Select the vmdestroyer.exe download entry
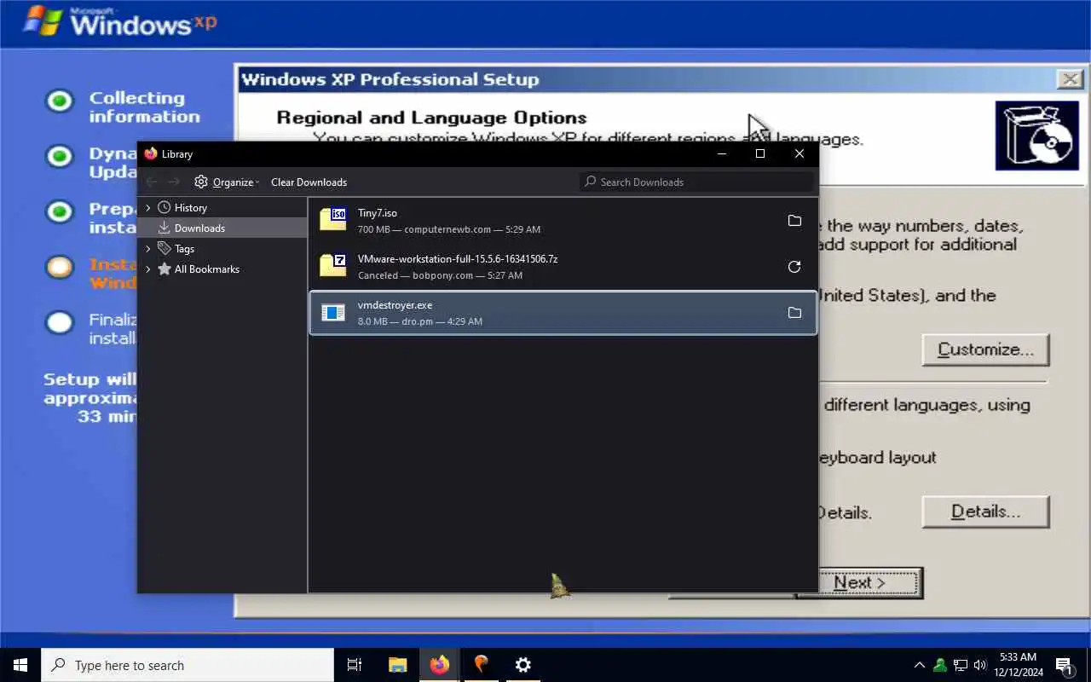Image resolution: width=1091 pixels, height=682 pixels. (563, 313)
